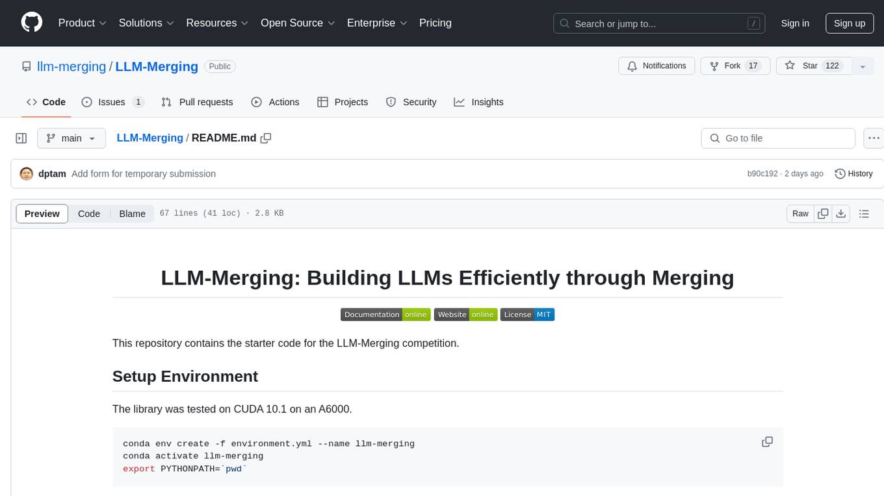Select the Insights tab
The width and height of the screenshot is (884, 496).
[x=478, y=102]
